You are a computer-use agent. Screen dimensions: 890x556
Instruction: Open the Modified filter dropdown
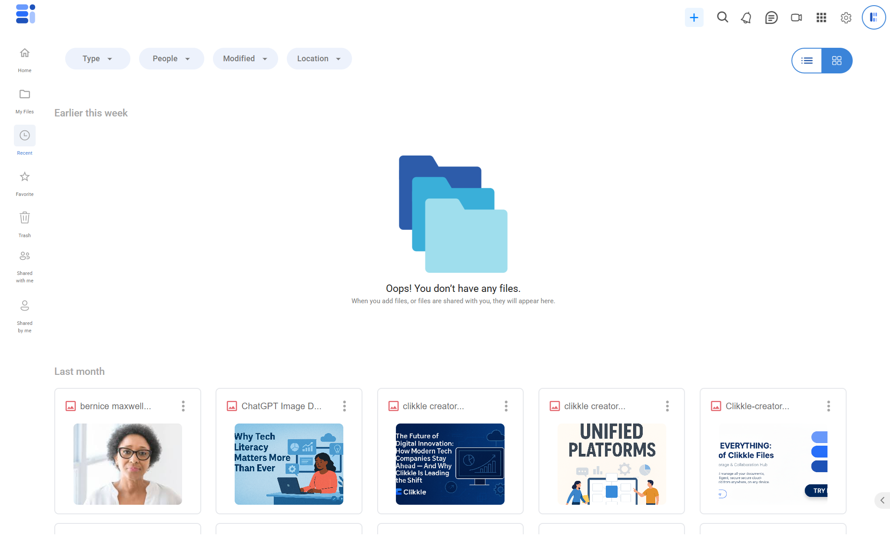tap(245, 59)
